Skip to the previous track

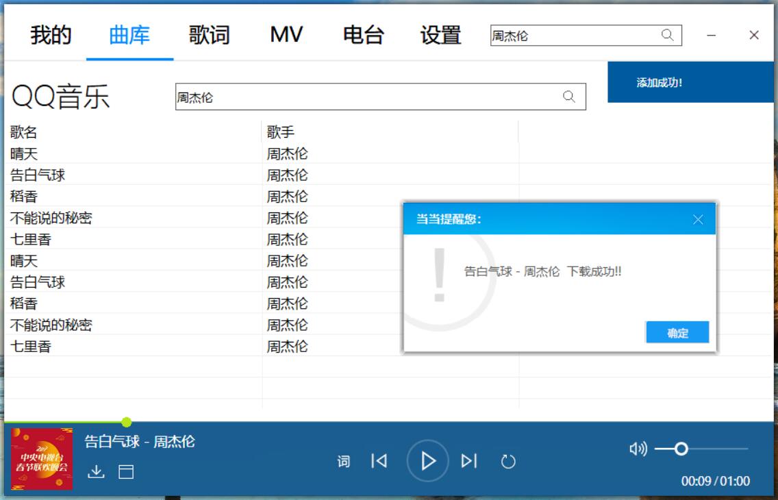[x=379, y=461]
